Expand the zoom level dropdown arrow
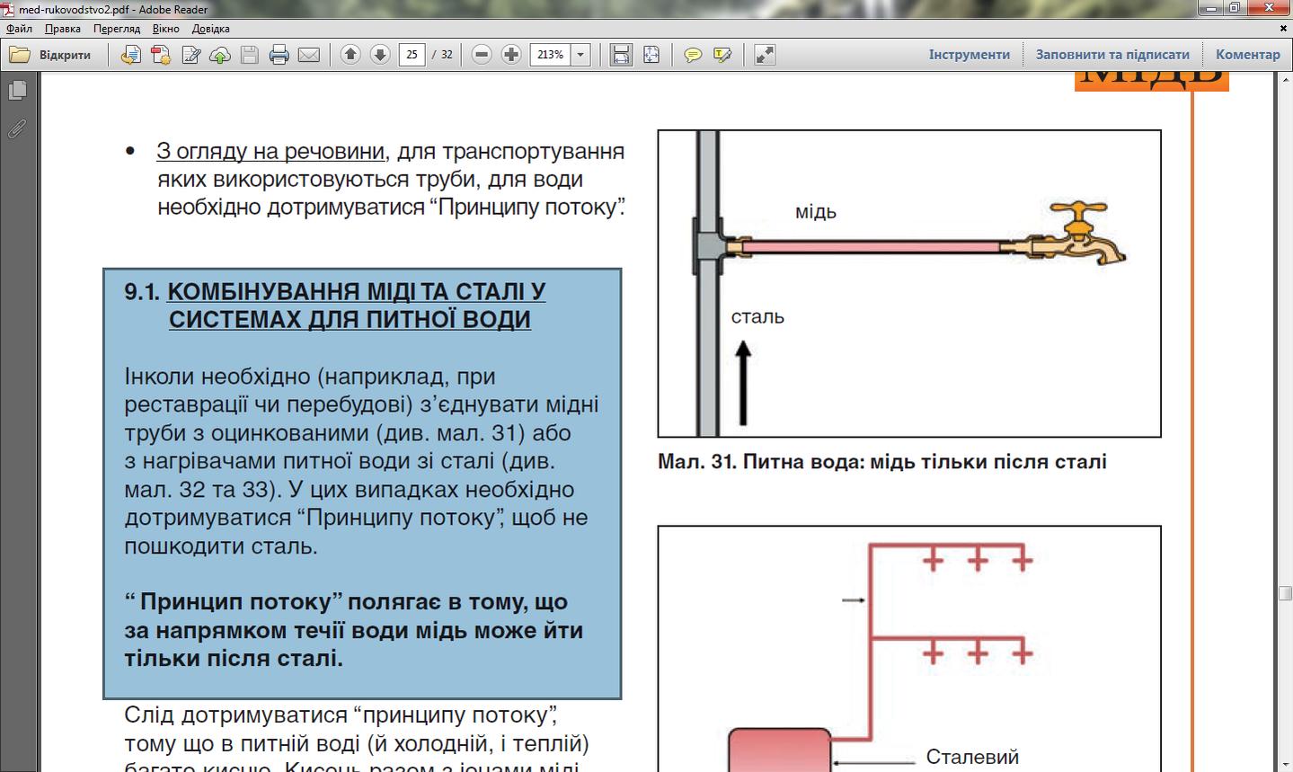Screen dimensions: 1293x772 point(580,55)
